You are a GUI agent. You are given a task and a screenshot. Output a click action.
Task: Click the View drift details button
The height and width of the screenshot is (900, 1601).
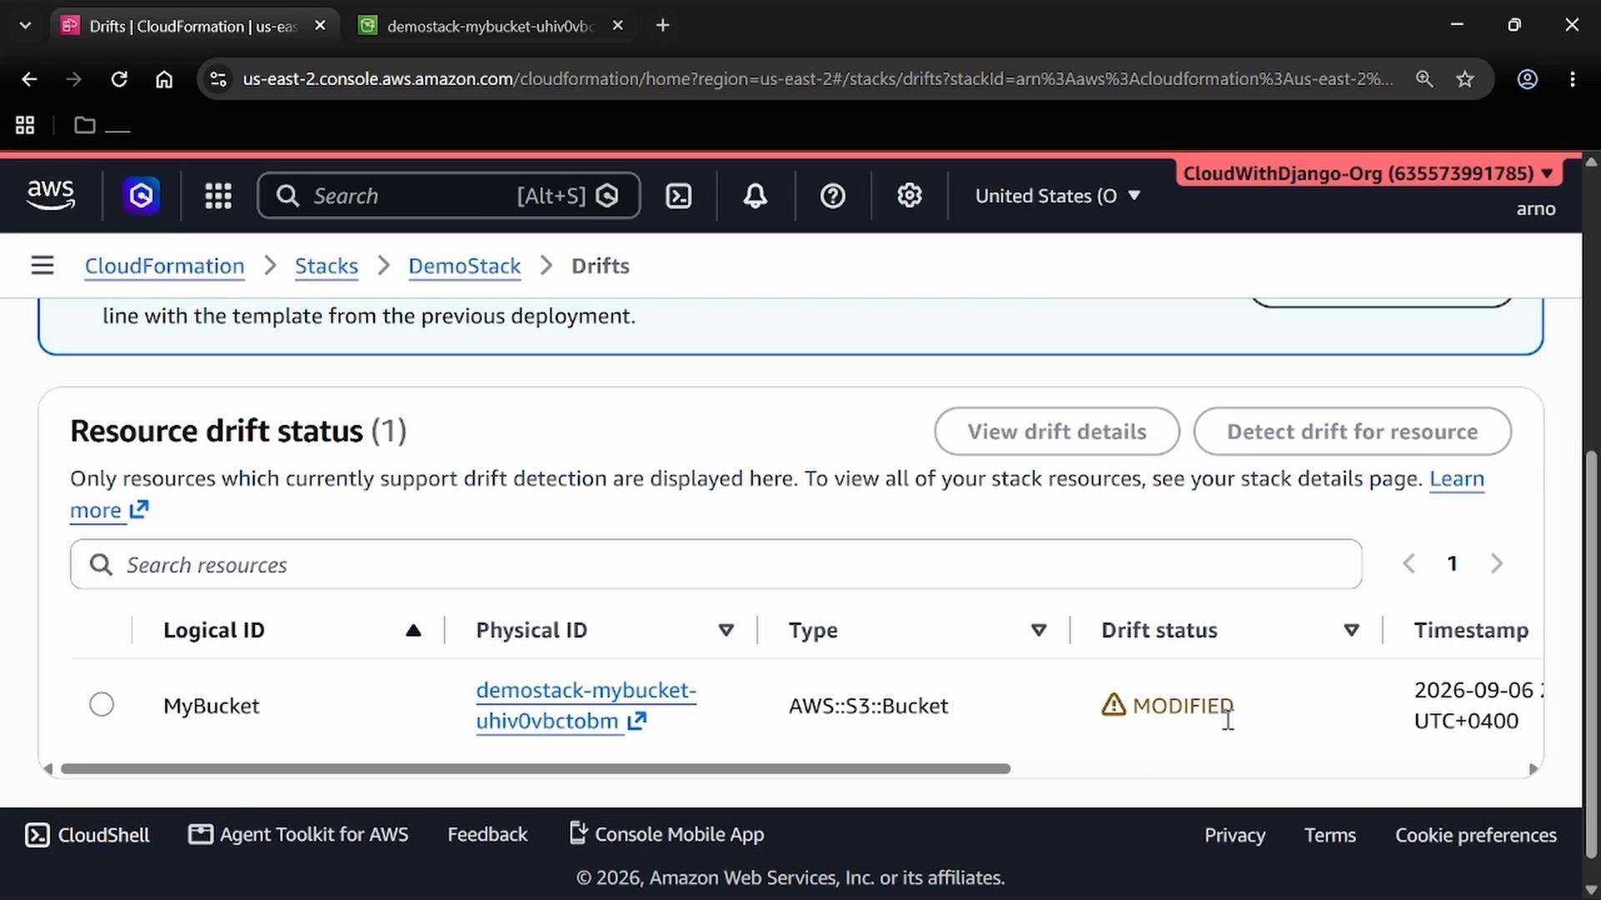(1056, 432)
